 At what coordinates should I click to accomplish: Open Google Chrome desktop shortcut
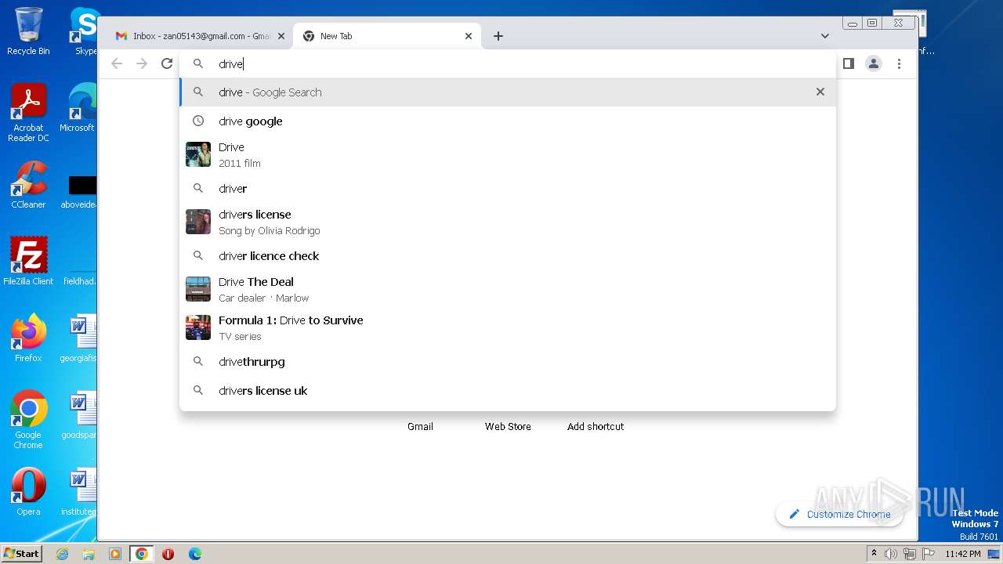(28, 420)
